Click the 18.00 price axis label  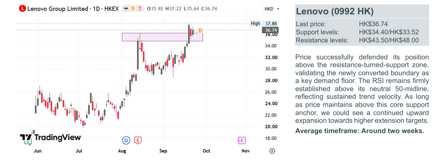point(271,138)
